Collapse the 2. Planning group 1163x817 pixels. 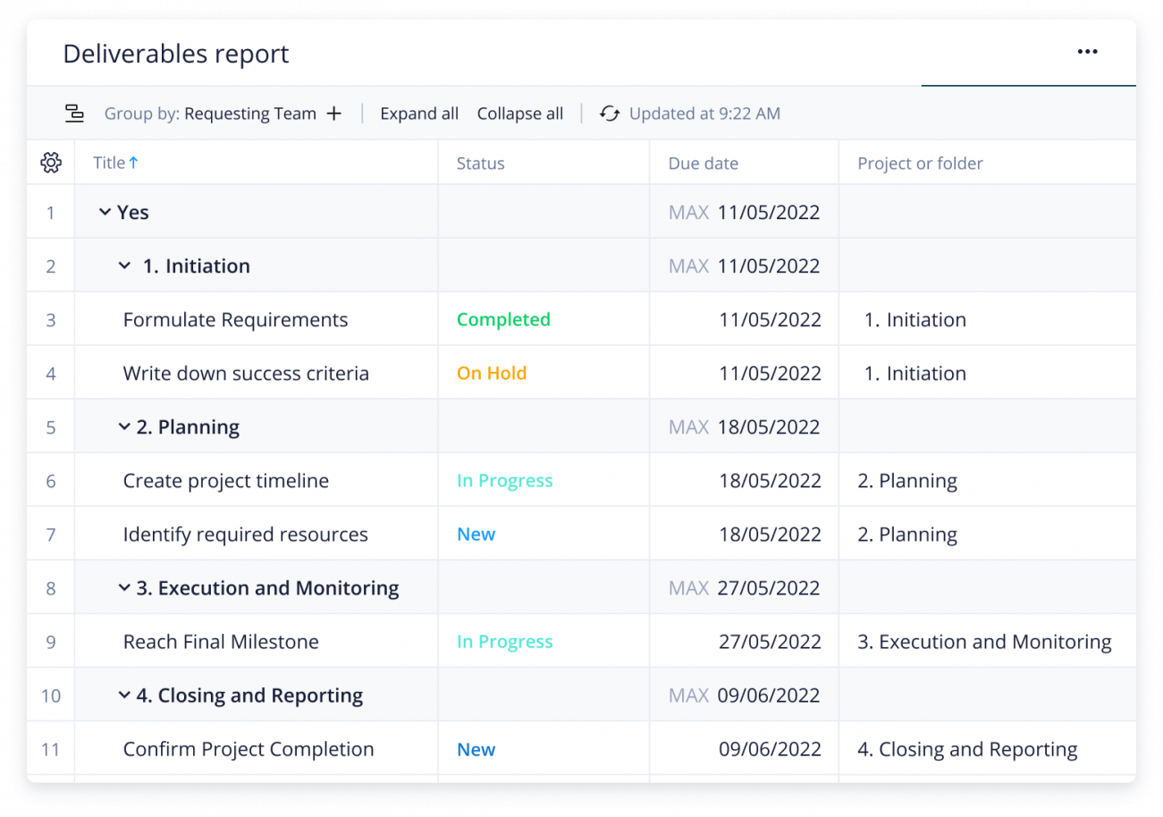(124, 426)
